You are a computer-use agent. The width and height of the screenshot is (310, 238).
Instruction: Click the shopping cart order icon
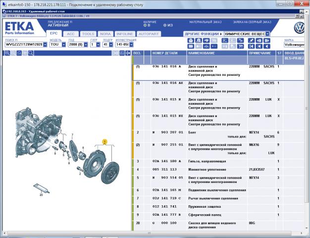coord(240,46)
